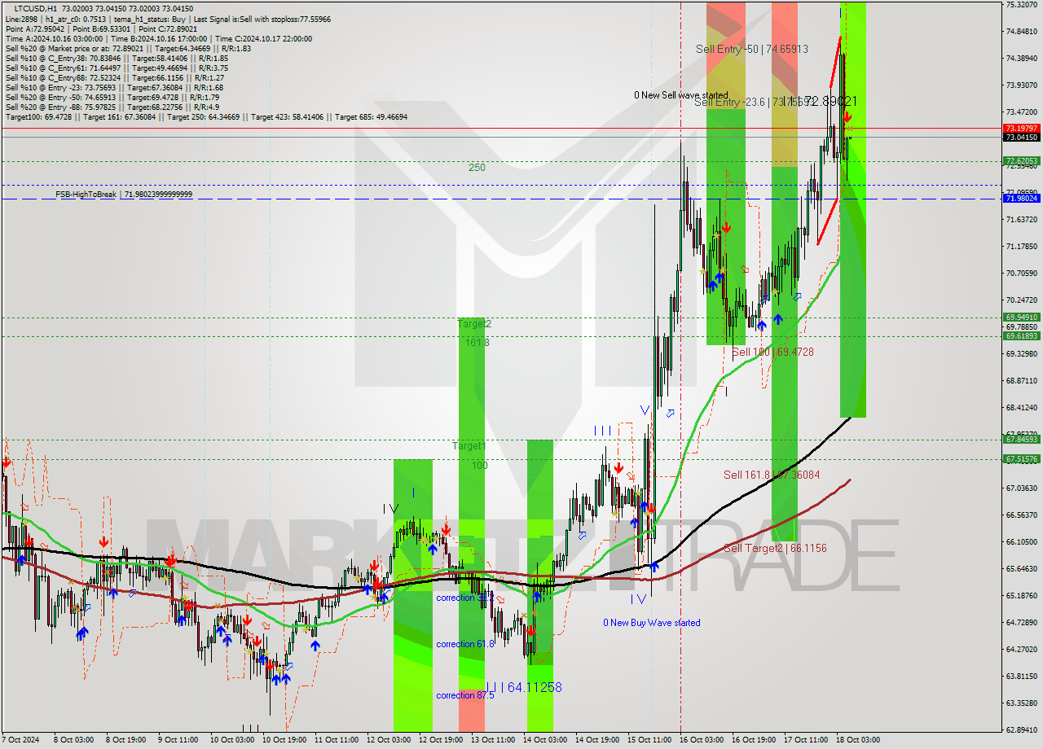
Task: Click the 'Sell %10 @ C_Entry61' line
Action: coord(117,68)
